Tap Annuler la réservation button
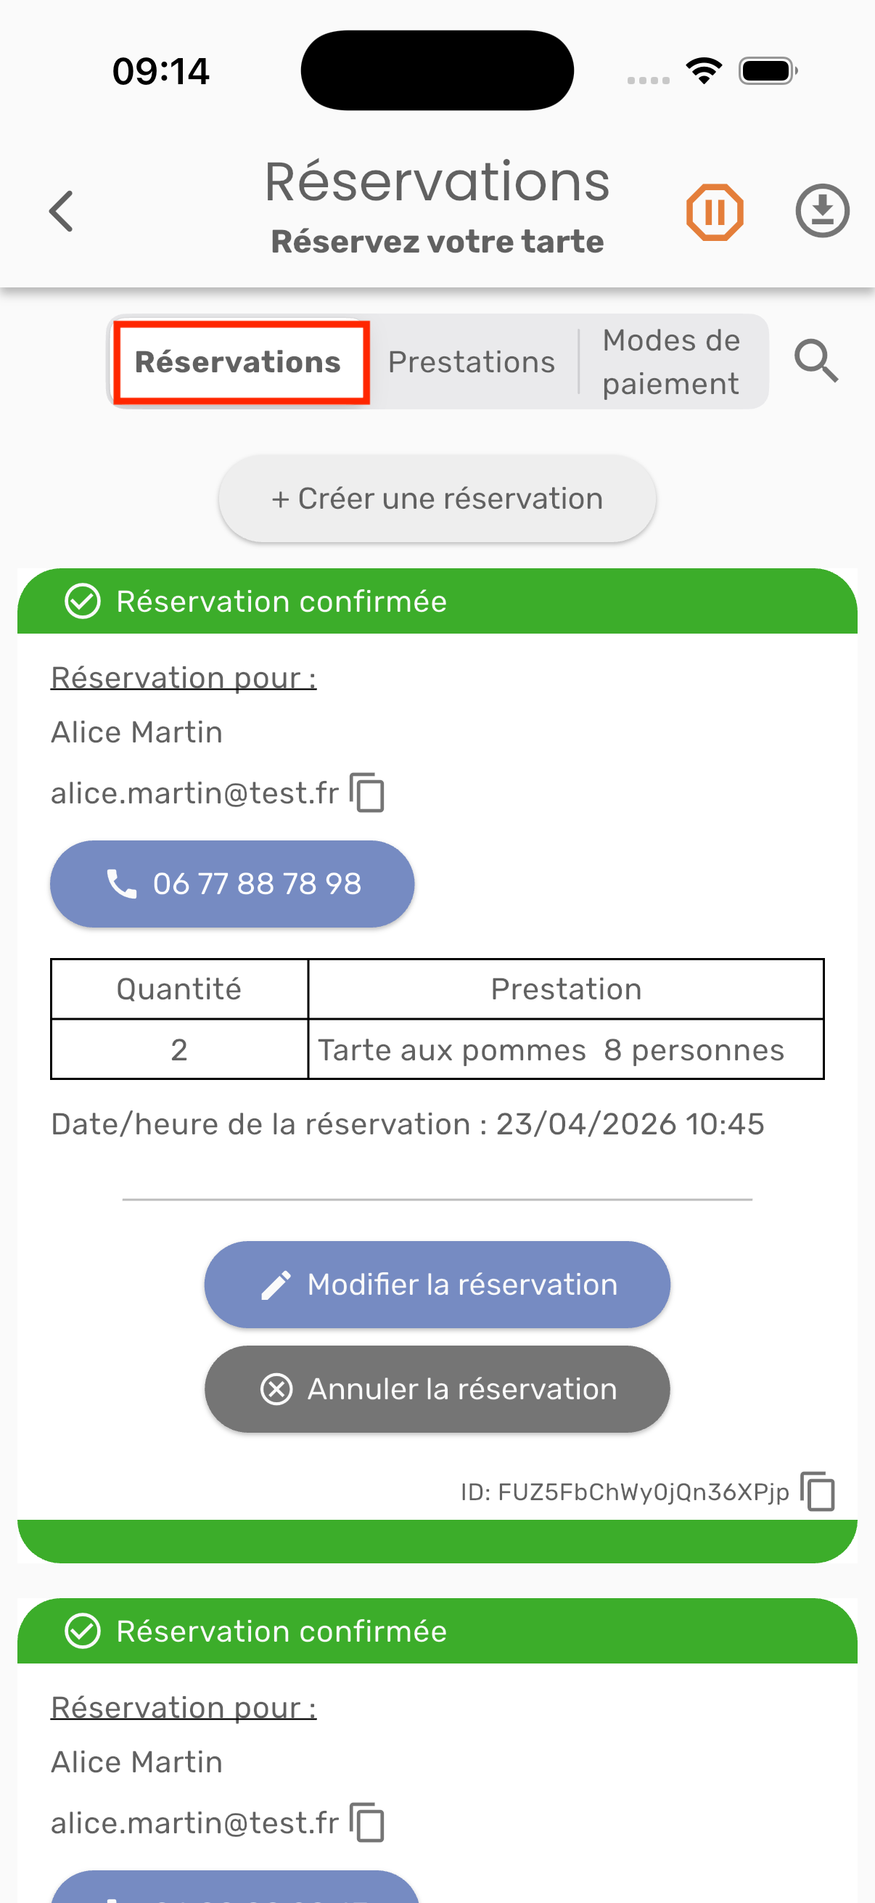 [437, 1389]
